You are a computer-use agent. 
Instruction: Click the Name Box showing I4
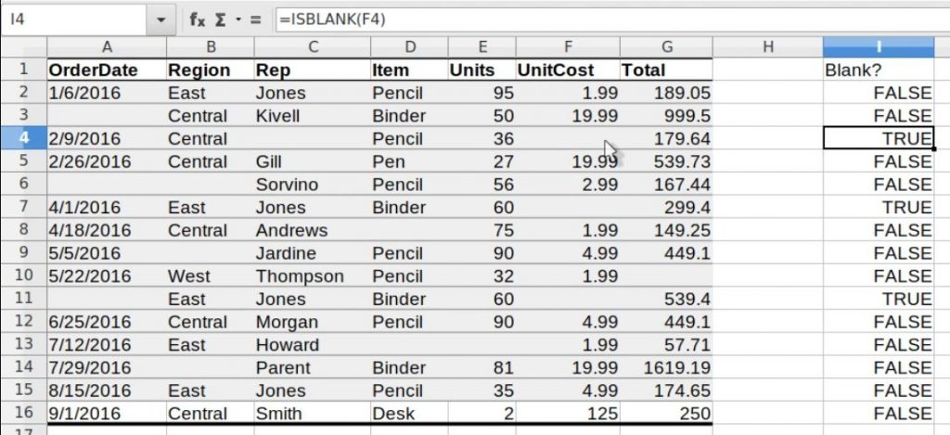click(x=74, y=20)
